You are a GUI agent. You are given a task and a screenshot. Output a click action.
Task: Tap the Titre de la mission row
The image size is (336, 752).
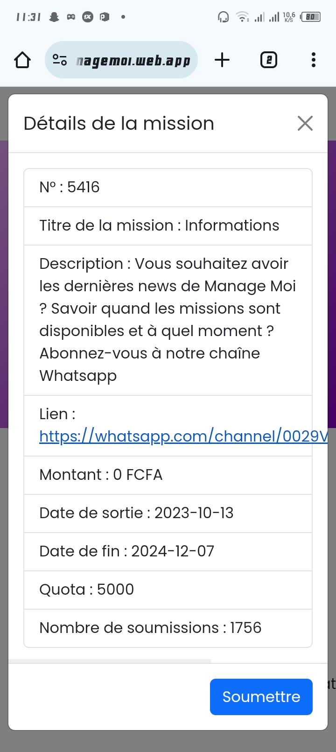click(x=168, y=225)
